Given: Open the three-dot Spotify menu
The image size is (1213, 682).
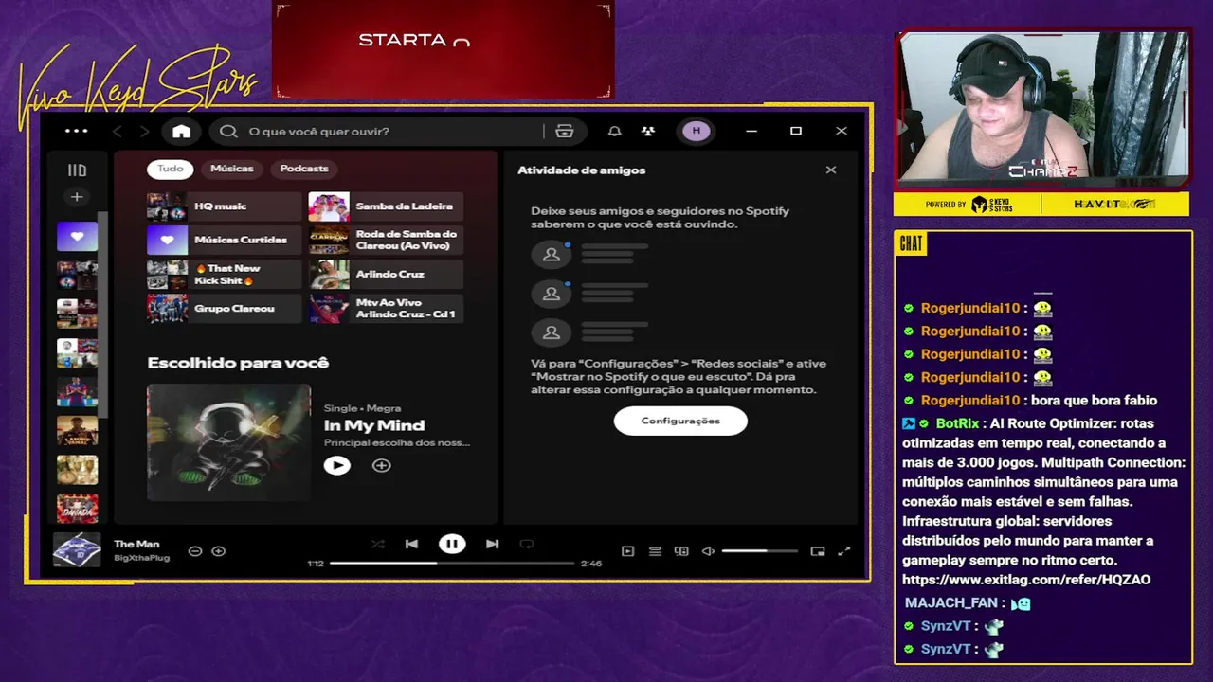Looking at the screenshot, I should point(76,131).
